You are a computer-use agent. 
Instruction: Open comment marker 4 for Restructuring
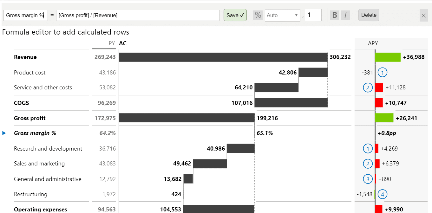[383, 194]
